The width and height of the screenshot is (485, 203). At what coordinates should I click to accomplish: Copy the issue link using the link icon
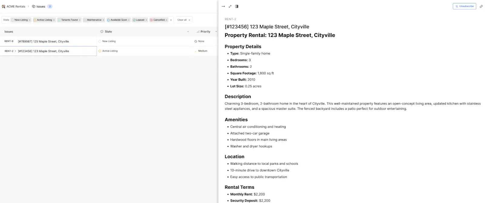pos(481,6)
